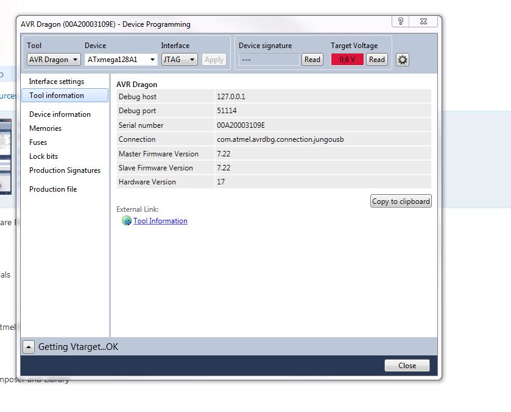Click the Debug host label cell
Viewport: 511px width, 412px height.
point(165,97)
